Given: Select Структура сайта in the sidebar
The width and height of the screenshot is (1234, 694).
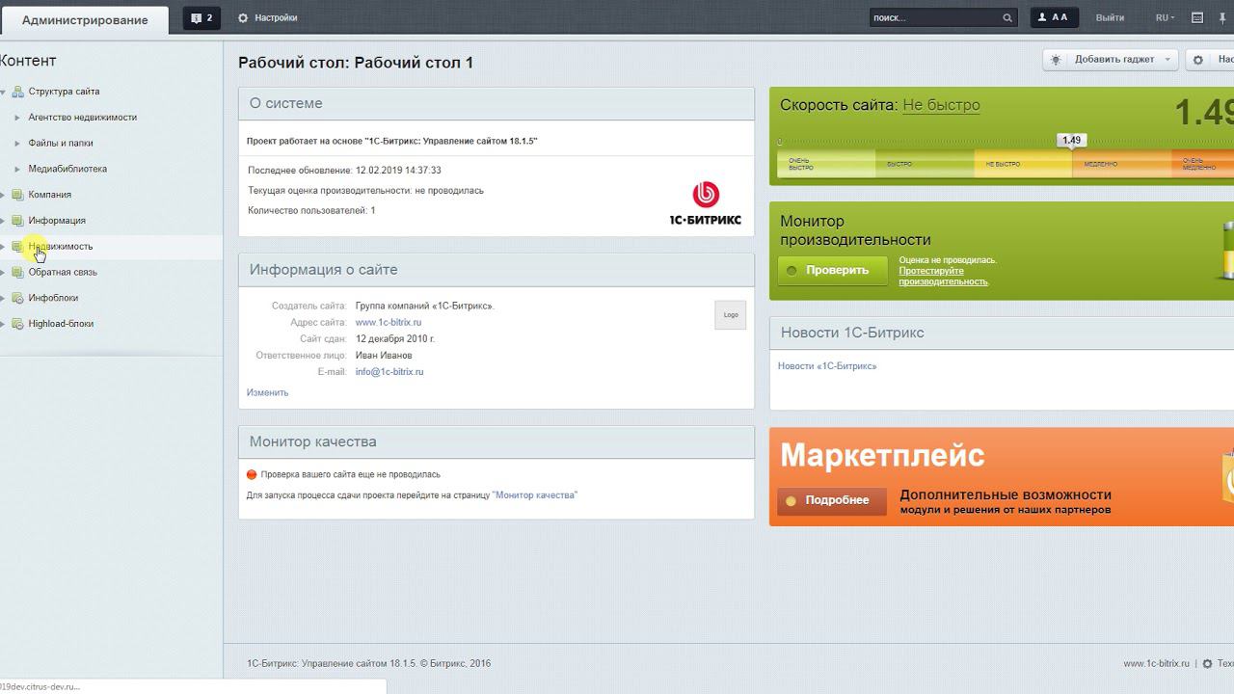Looking at the screenshot, I should pos(64,92).
